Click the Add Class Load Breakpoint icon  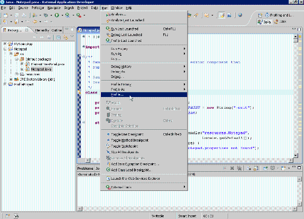coord(108,170)
